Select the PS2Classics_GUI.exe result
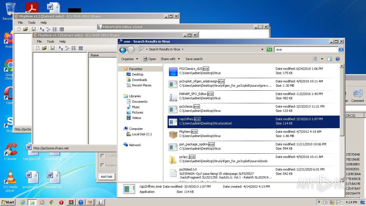Viewport: 366px width, 206px height. [x=253, y=71]
